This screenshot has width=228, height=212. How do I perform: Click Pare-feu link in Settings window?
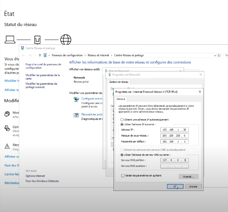point(11,165)
